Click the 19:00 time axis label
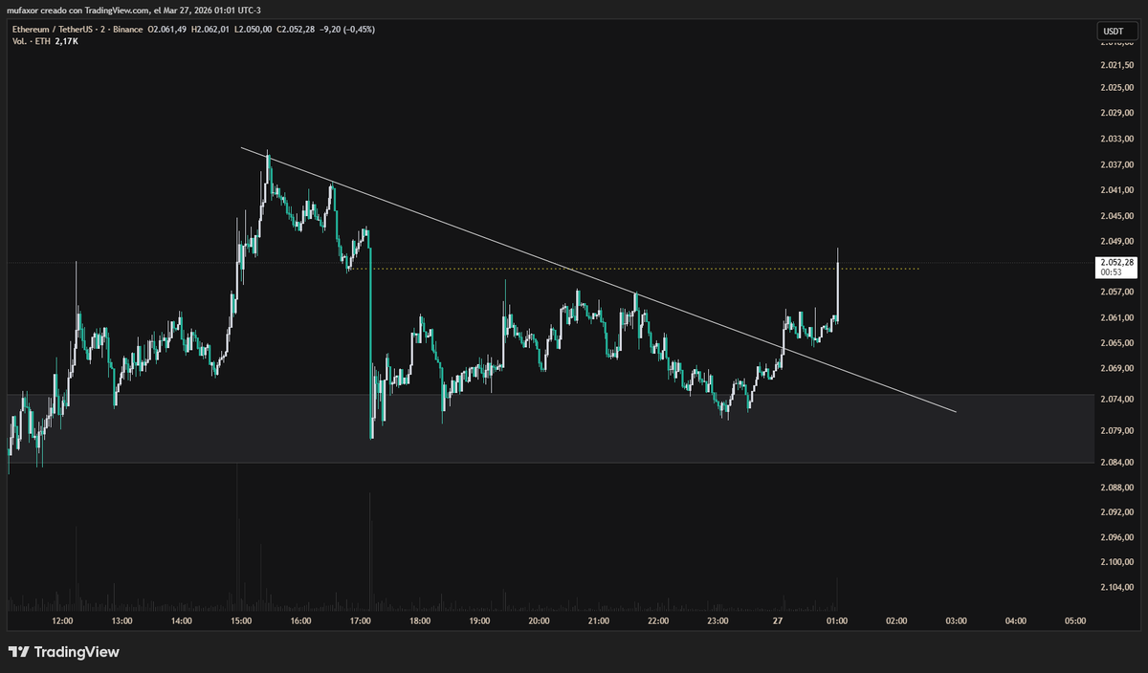The width and height of the screenshot is (1148, 673). click(x=479, y=620)
